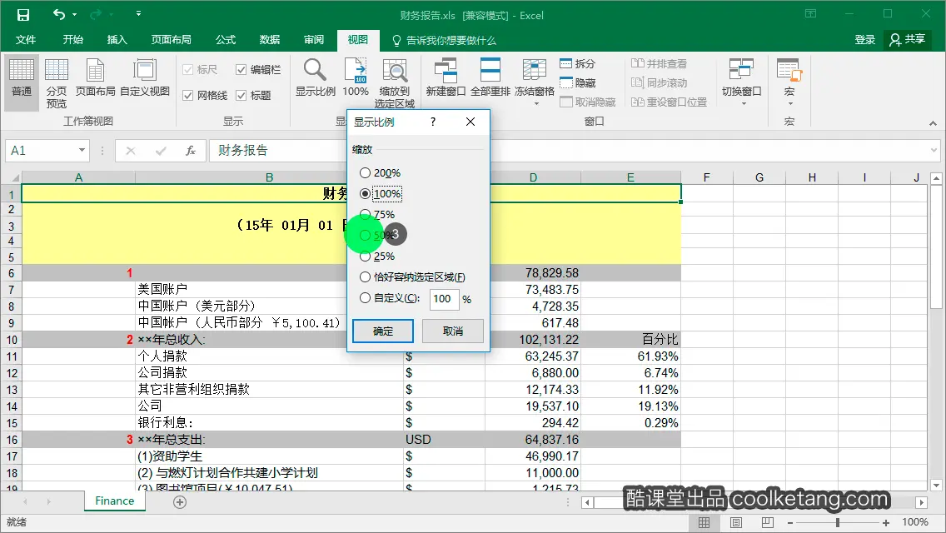Click zoom in plus on status bar
946x533 pixels.
click(x=886, y=523)
